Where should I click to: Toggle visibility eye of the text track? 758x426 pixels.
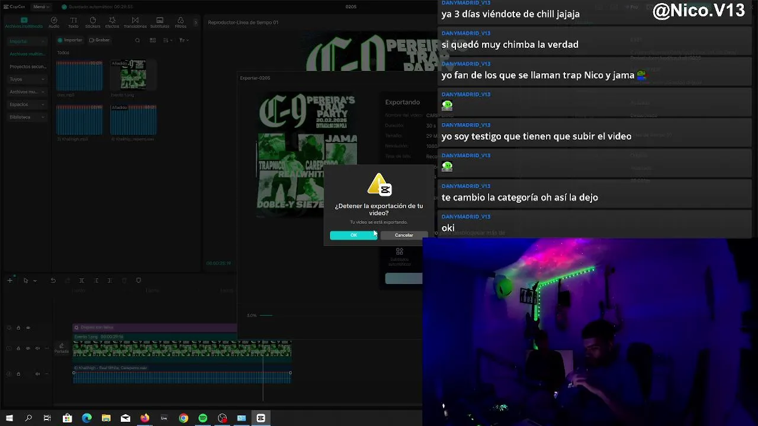pyautogui.click(x=28, y=328)
